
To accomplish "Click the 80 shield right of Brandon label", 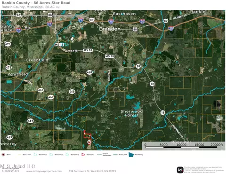I will pyautogui.click(x=135, y=29).
